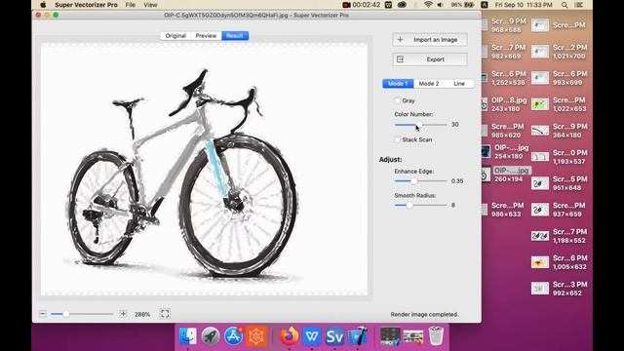
Task: Launch Firefox from the Dock
Action: [289, 336]
